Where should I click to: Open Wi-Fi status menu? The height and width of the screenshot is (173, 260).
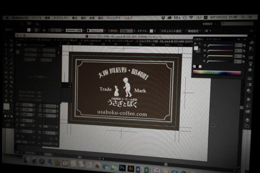click(191, 17)
